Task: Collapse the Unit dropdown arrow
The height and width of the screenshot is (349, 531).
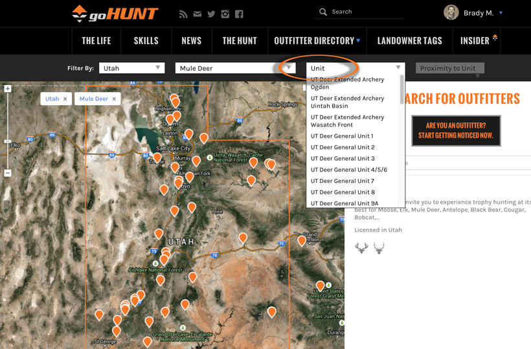Action: click(398, 67)
